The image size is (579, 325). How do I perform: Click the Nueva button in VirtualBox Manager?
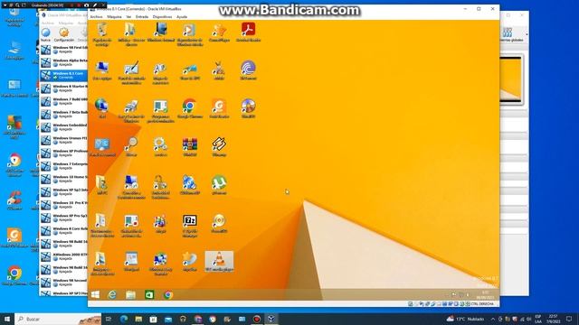click(x=46, y=34)
